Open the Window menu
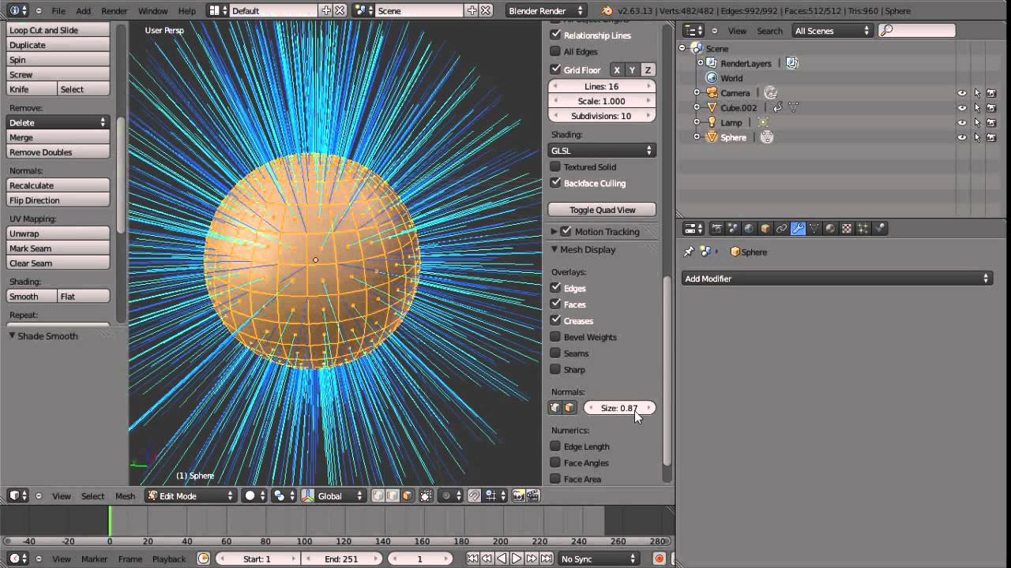Image resolution: width=1011 pixels, height=568 pixels. click(x=152, y=11)
